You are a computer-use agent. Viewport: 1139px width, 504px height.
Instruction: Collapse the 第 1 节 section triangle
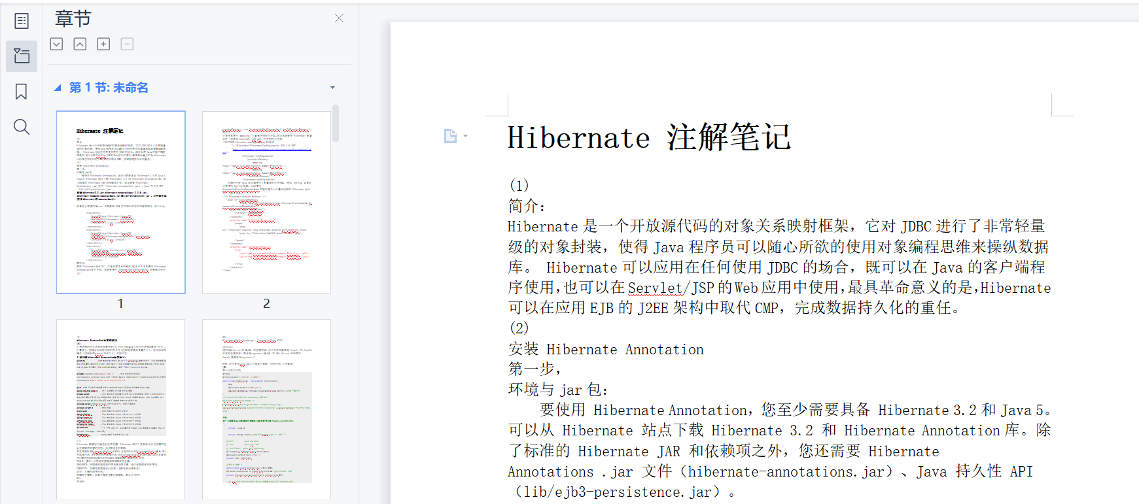click(58, 88)
